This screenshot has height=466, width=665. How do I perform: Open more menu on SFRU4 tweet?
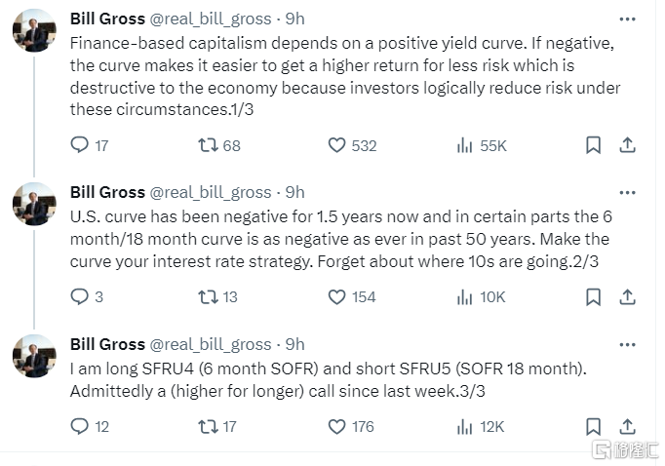(x=627, y=344)
